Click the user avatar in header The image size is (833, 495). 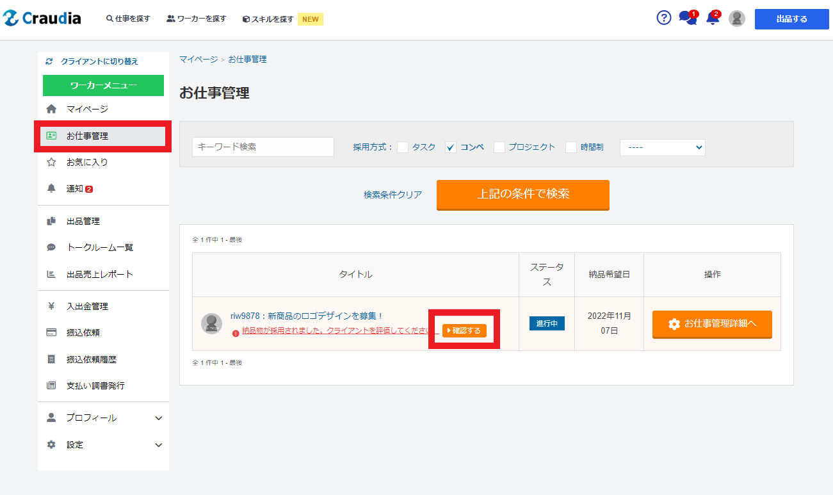737,19
